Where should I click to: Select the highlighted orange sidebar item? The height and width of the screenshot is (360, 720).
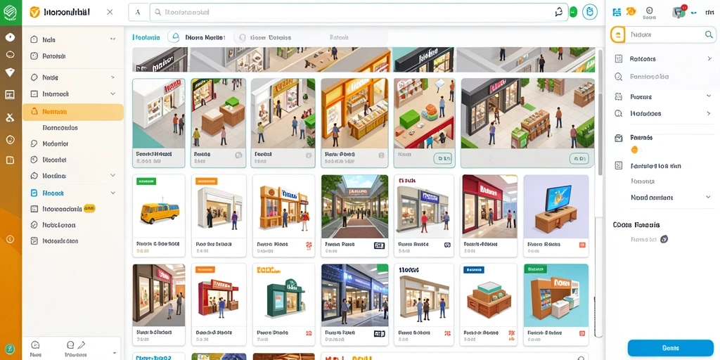tap(73, 112)
